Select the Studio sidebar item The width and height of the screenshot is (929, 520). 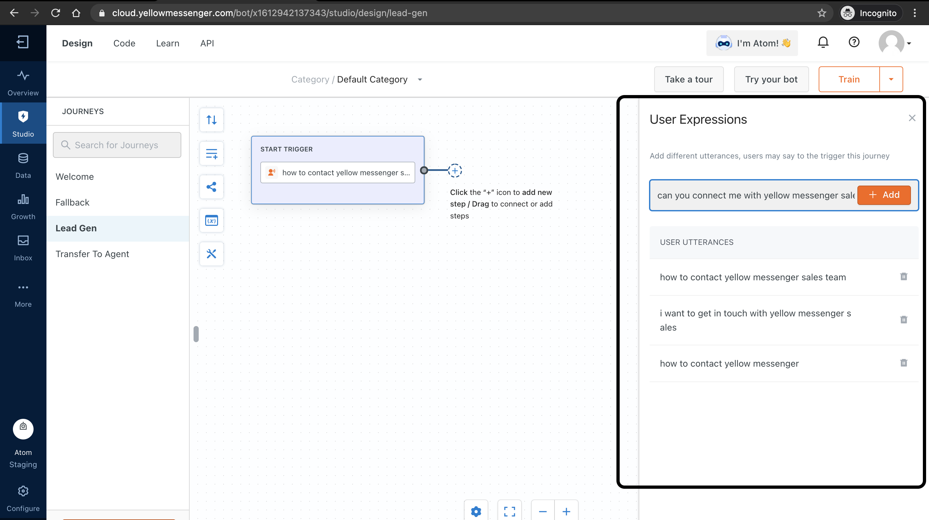pos(23,123)
